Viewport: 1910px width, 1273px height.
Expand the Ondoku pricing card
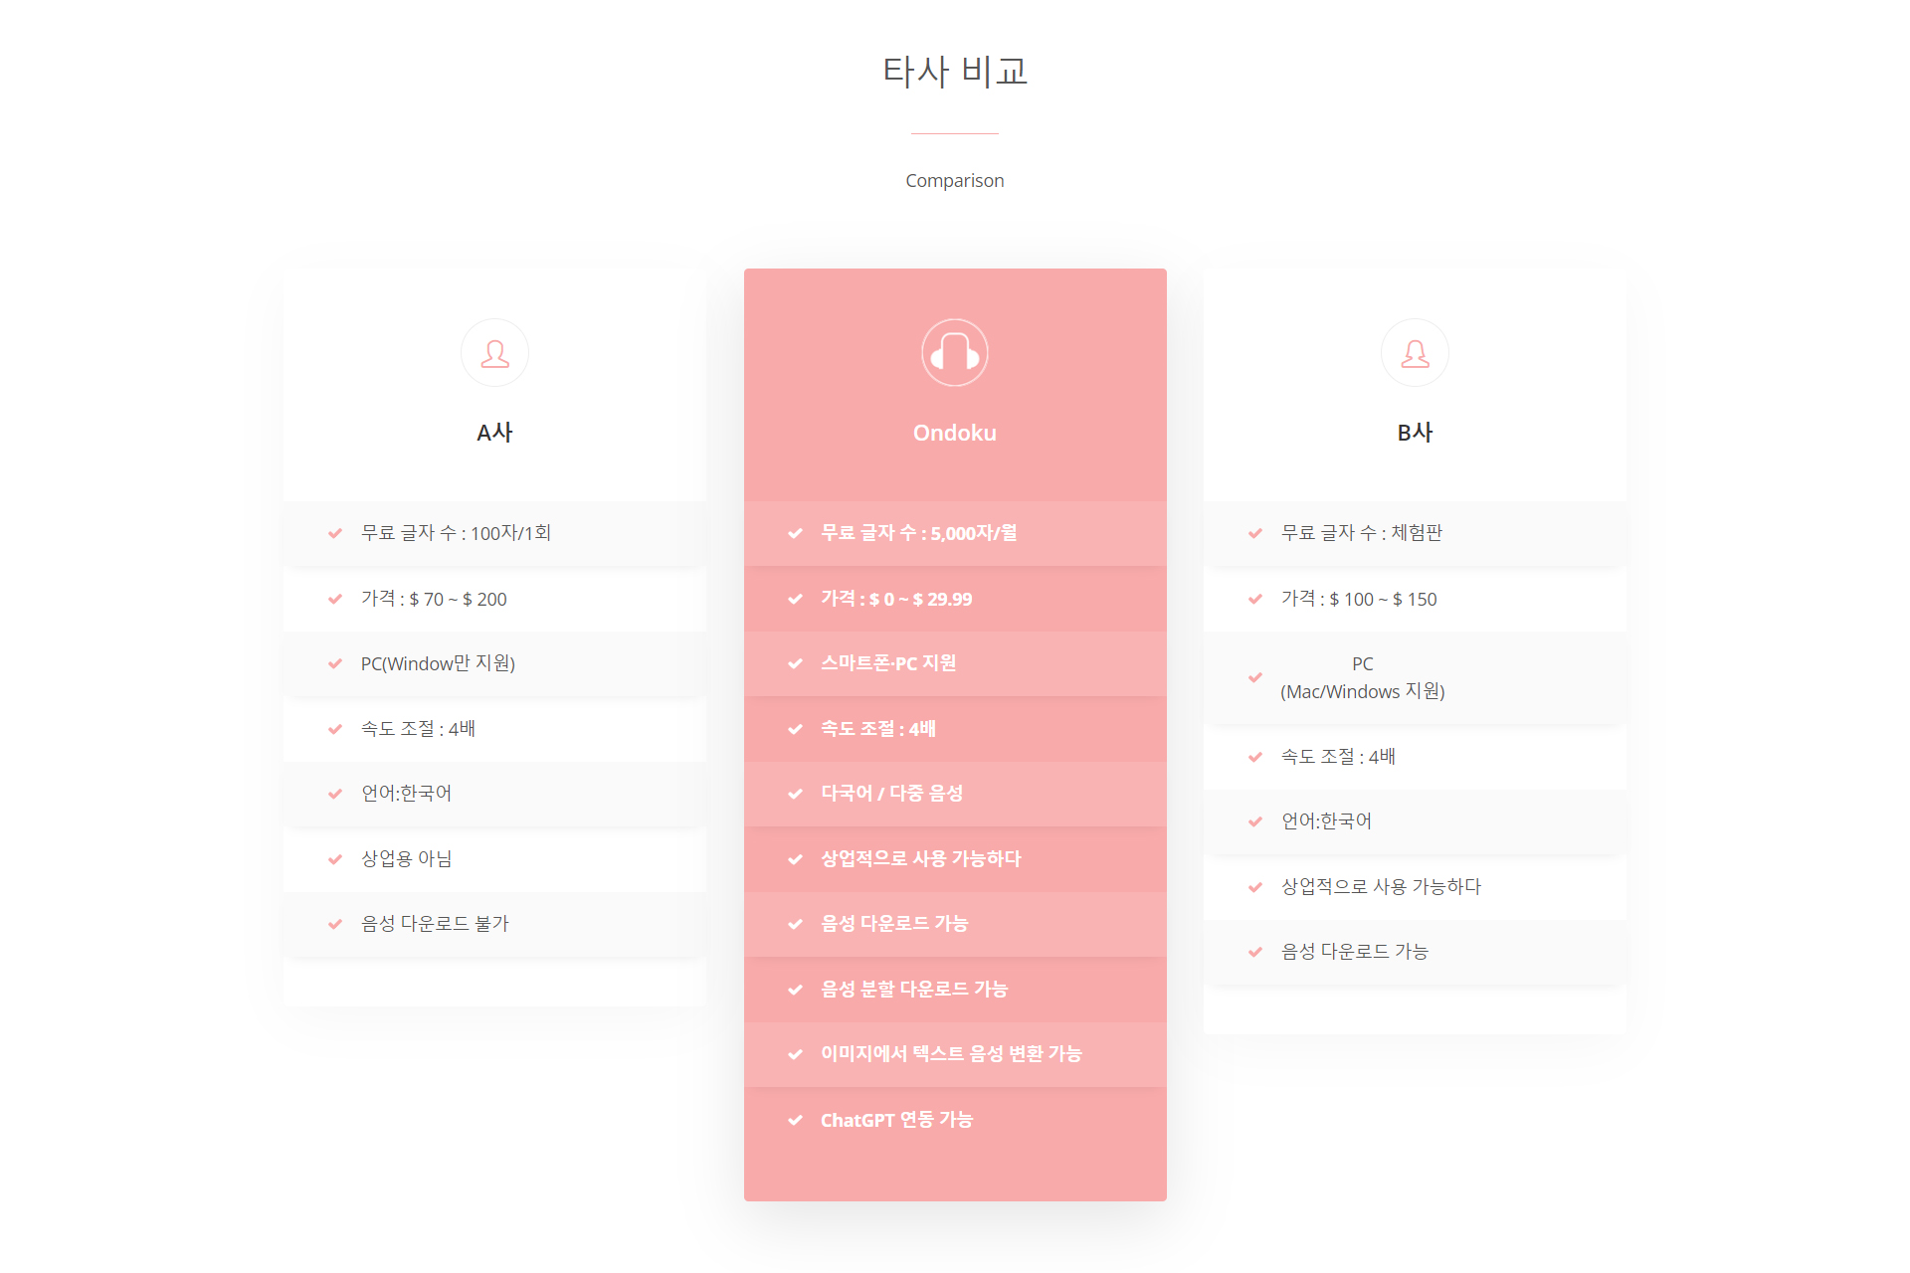point(955,731)
